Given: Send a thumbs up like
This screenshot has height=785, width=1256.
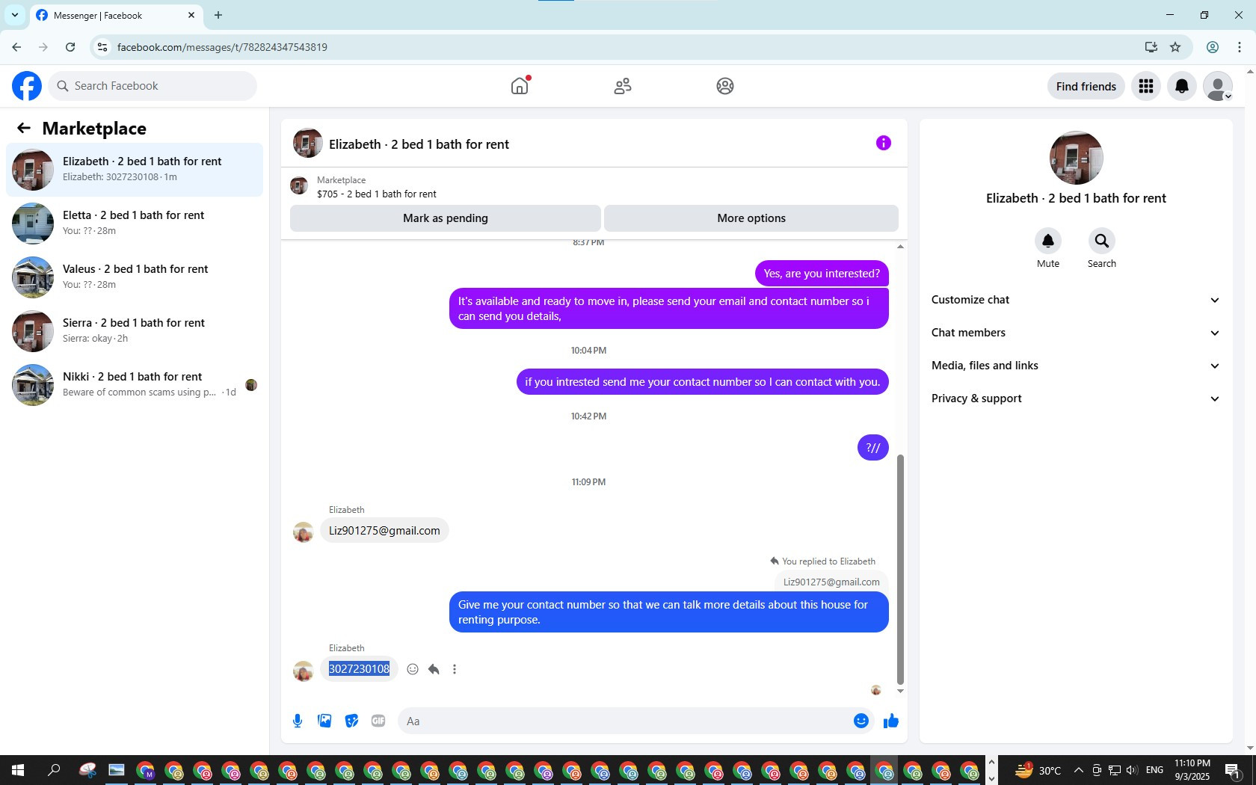Looking at the screenshot, I should click(x=891, y=721).
